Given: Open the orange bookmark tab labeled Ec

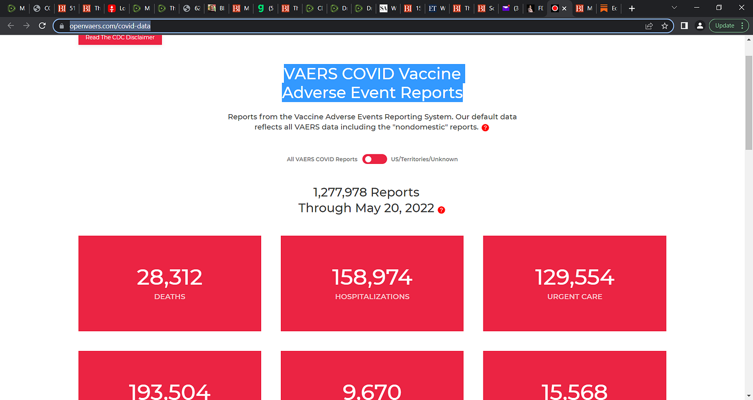Looking at the screenshot, I should [x=609, y=9].
